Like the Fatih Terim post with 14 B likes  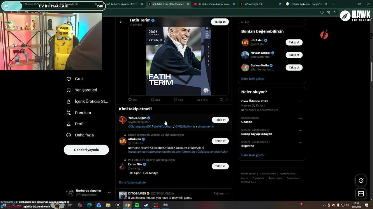[178, 100]
